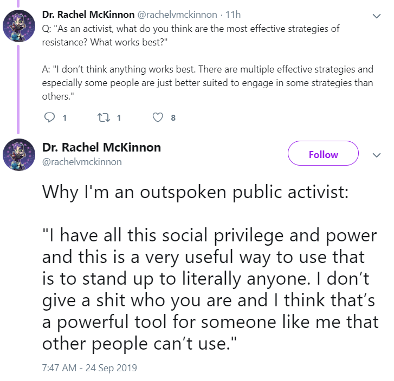Like the tweet with the heart icon
This screenshot has height=381, width=394.
click(158, 117)
